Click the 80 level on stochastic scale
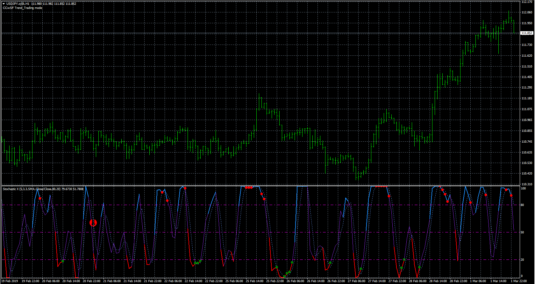The image size is (535, 284). [x=522, y=205]
